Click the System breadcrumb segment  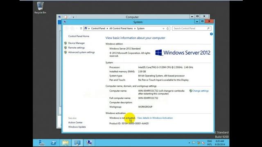[141, 29]
